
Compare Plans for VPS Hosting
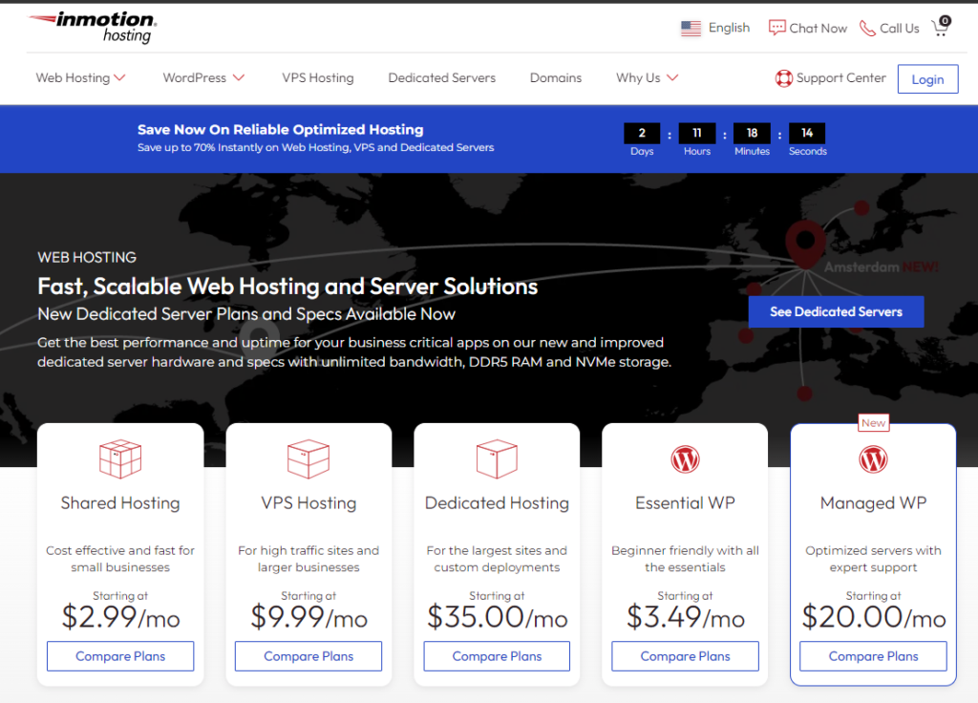(308, 656)
